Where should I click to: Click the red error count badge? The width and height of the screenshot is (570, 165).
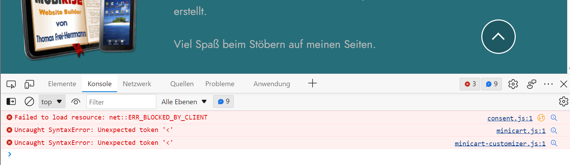[470, 84]
